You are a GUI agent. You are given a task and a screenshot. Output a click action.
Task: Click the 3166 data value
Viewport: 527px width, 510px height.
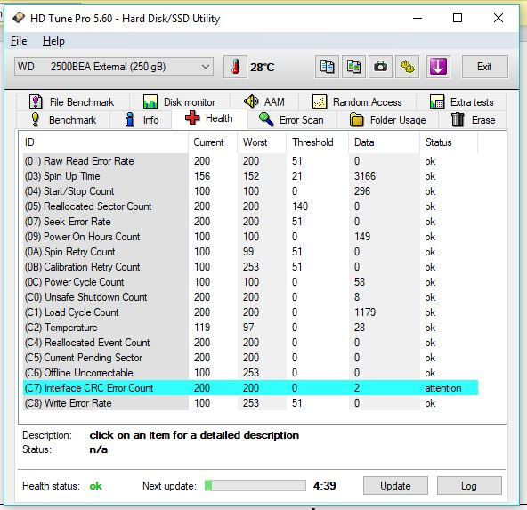click(x=365, y=176)
